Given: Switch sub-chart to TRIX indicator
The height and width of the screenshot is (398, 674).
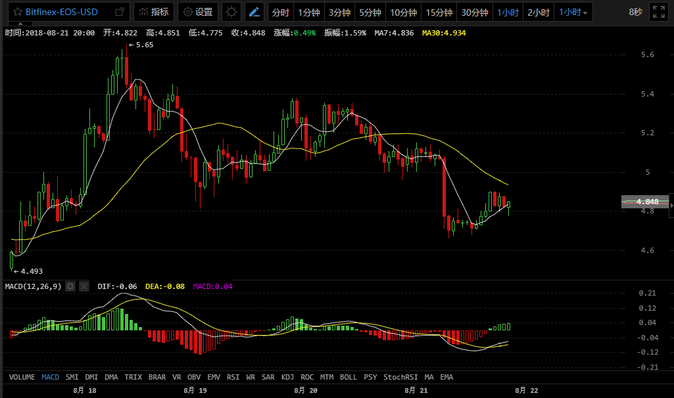Looking at the screenshot, I should point(133,377).
